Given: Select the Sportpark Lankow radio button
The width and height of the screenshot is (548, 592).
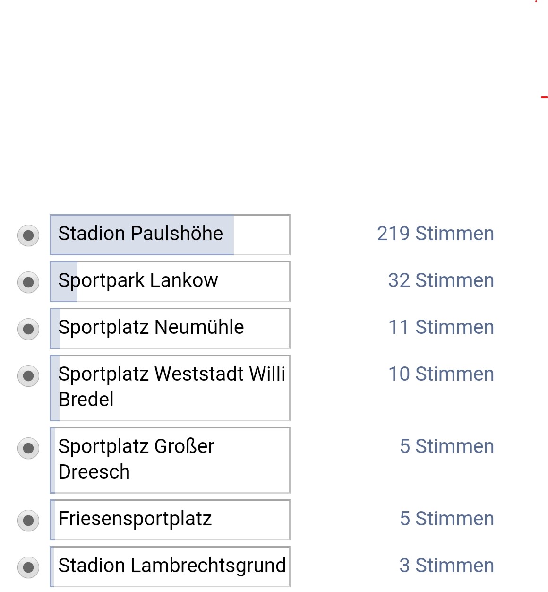Looking at the screenshot, I should tap(28, 282).
